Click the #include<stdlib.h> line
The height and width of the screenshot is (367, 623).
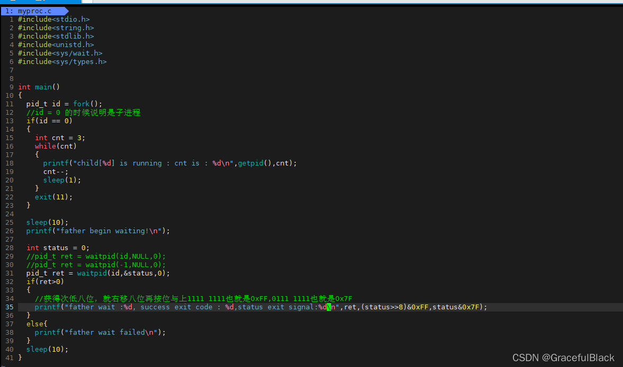pos(56,36)
